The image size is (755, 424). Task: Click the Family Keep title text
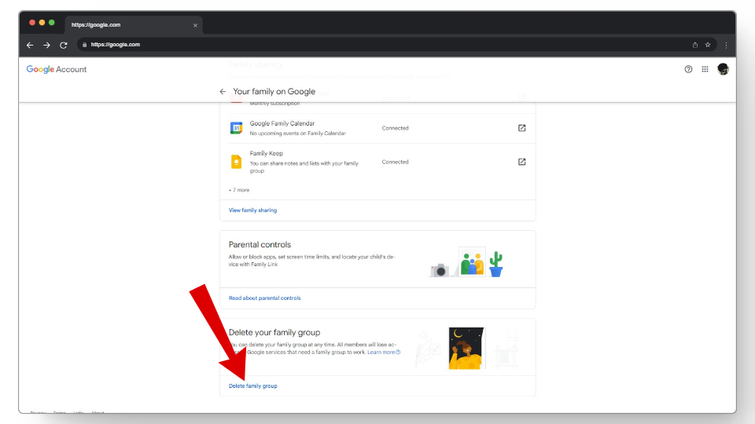point(267,153)
